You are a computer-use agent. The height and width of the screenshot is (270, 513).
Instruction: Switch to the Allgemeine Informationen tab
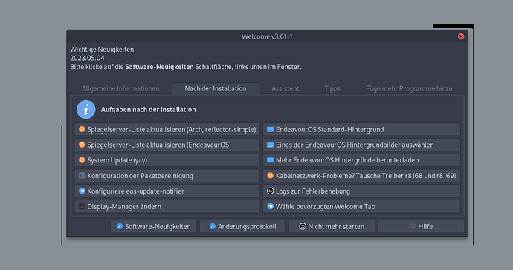pos(120,88)
